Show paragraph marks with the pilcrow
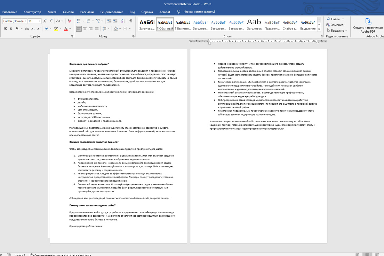The image size is (384, 256). click(131, 21)
